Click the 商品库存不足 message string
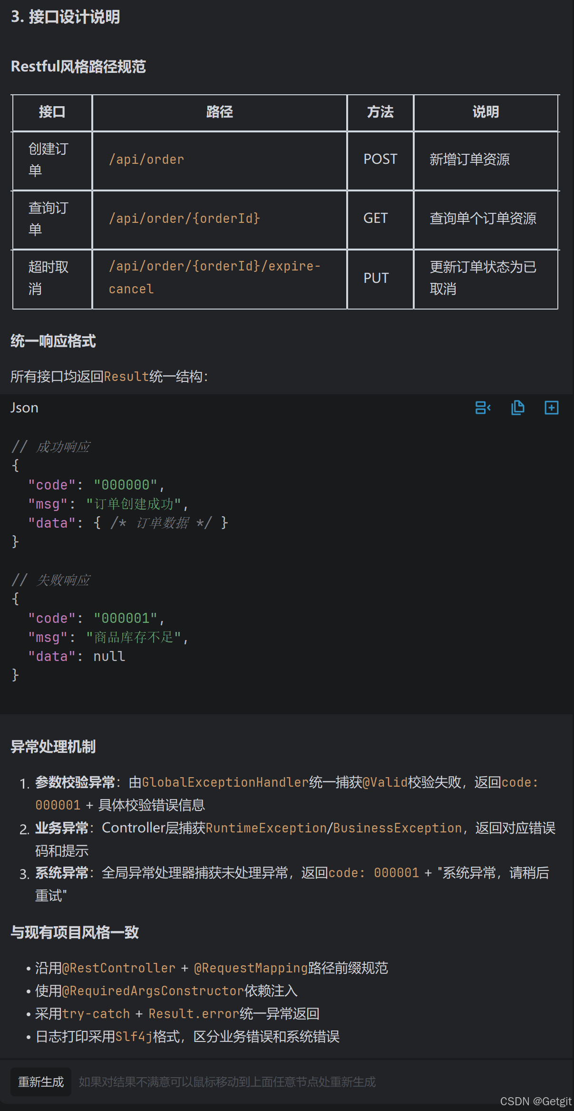Screen dimensions: 574x1111 (134, 638)
